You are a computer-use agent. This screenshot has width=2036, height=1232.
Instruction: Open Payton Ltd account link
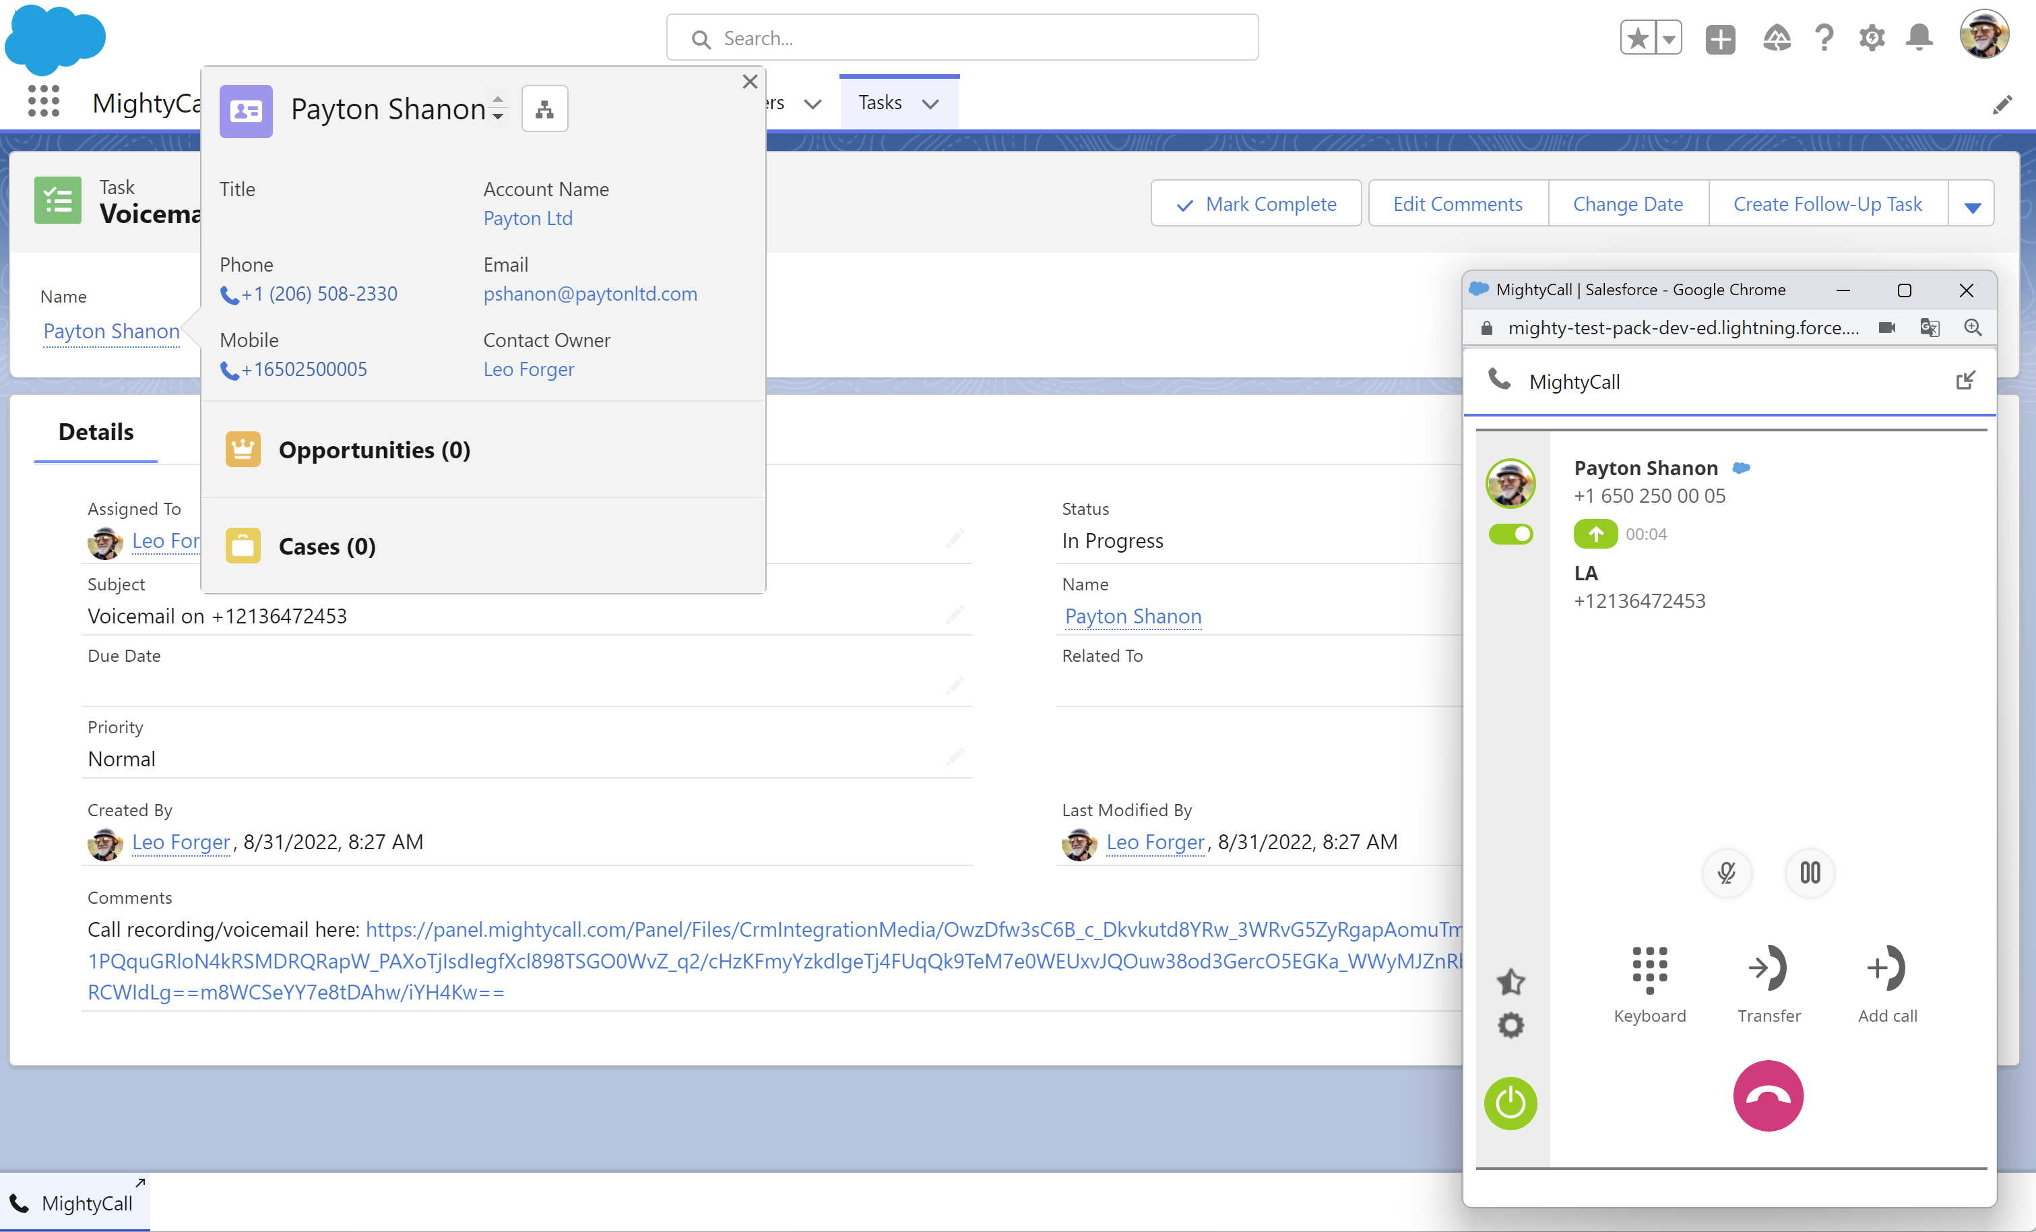point(528,218)
